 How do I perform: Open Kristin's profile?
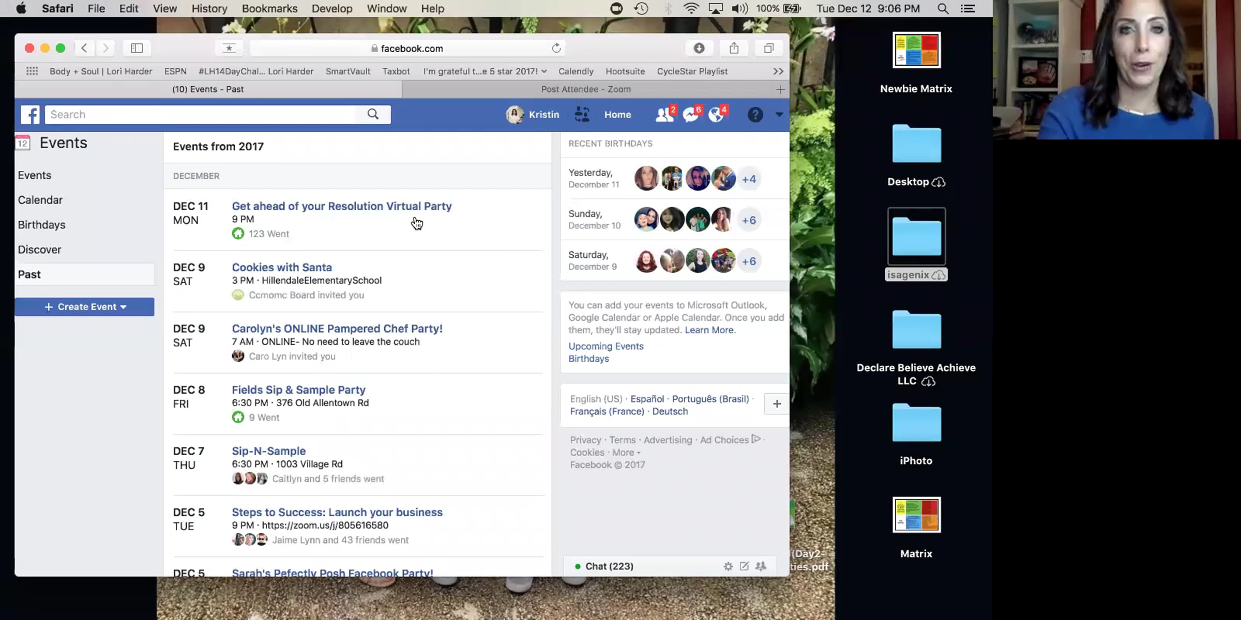(x=533, y=115)
